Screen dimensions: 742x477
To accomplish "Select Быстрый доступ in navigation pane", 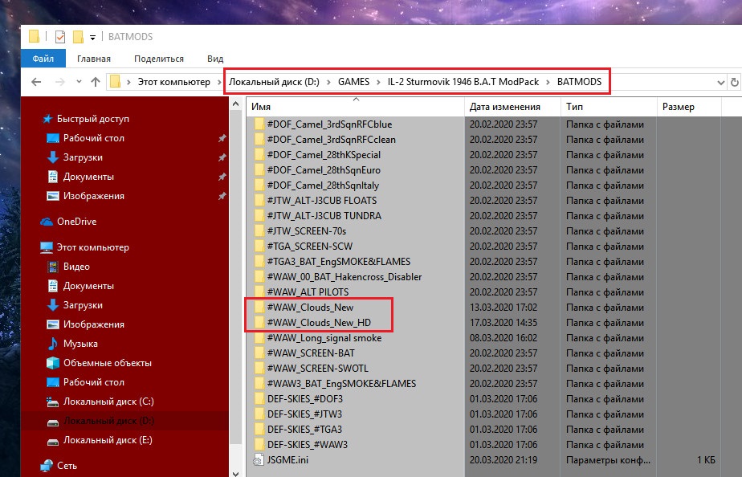I will pyautogui.click(x=93, y=119).
